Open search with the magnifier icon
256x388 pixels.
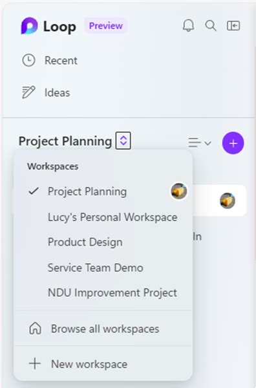coord(211,25)
